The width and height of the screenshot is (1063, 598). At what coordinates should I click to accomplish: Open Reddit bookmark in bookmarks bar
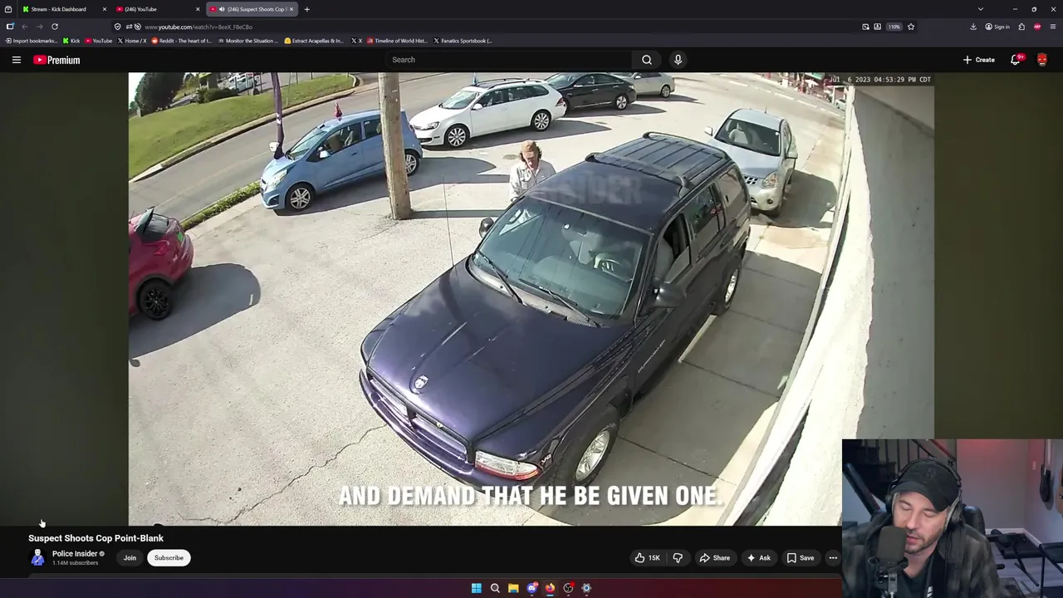(181, 41)
